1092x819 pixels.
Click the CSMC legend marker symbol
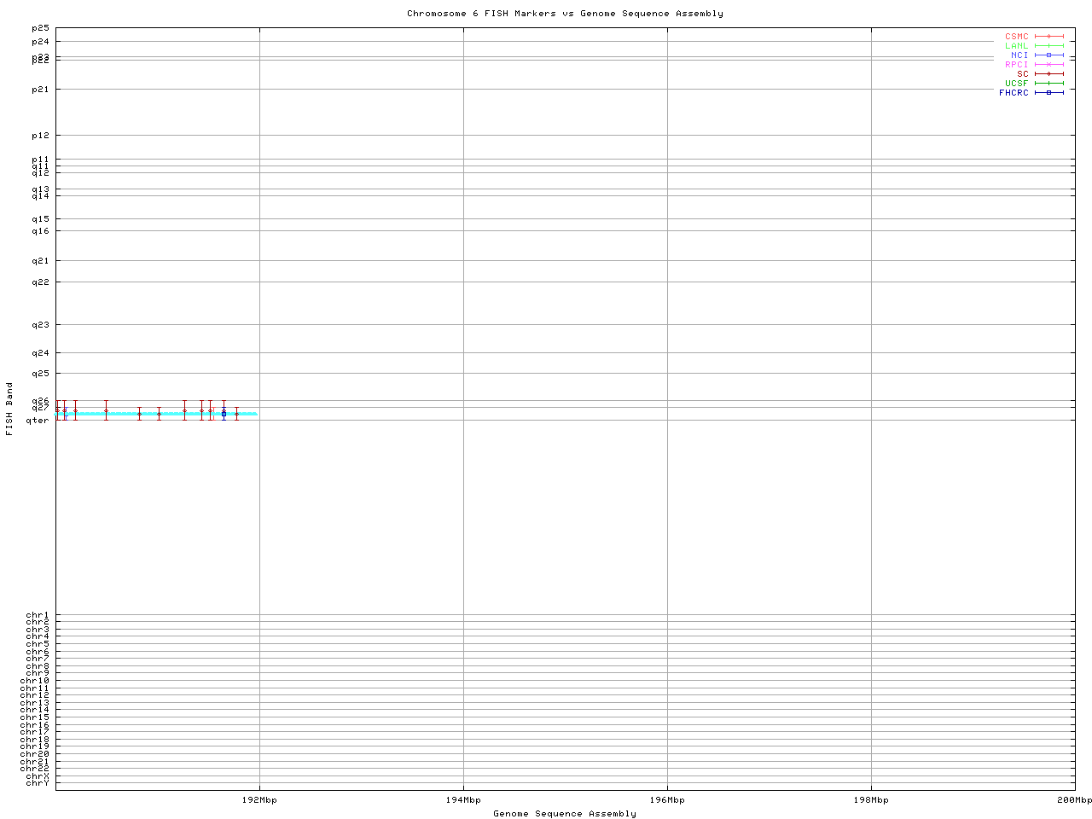(1048, 37)
